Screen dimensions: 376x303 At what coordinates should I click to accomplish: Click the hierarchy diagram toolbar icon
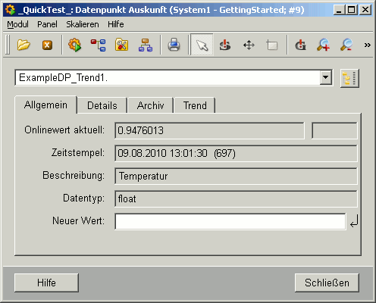tap(146, 45)
